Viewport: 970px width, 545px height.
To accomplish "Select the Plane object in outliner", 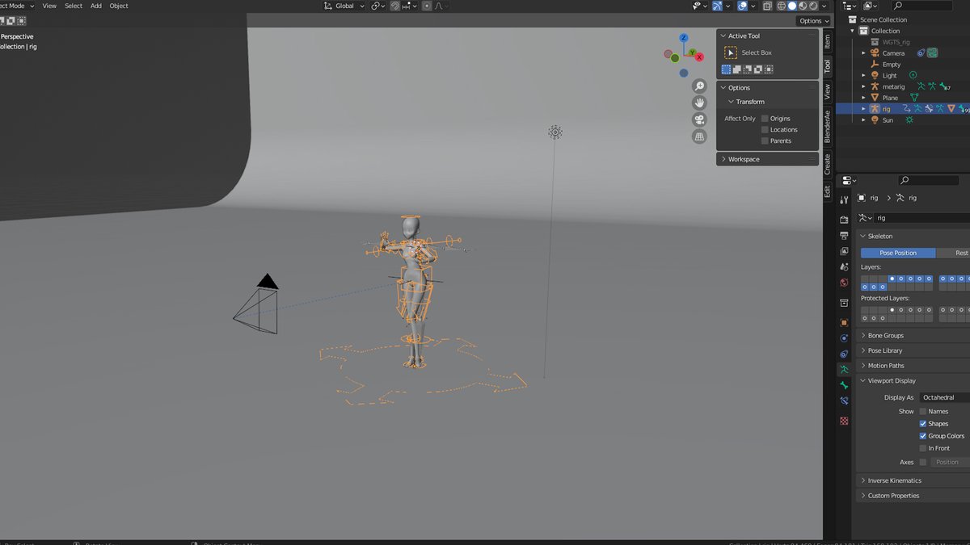I will click(890, 98).
